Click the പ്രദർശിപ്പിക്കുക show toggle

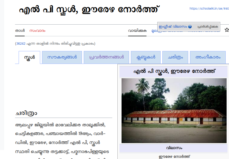pyautogui.click(x=208, y=27)
